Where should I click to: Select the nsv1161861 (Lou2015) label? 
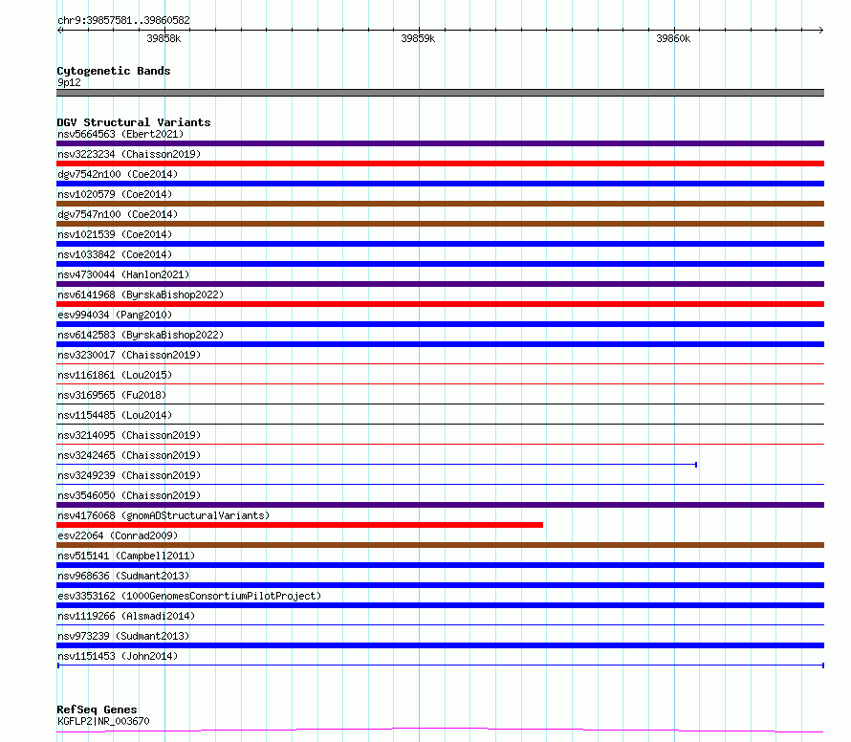coord(115,375)
